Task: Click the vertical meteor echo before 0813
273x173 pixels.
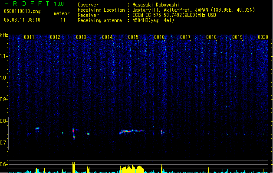Action: point(74,133)
